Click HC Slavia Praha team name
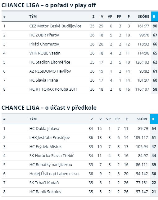The width and height of the screenshot is (158, 200). 43,80
